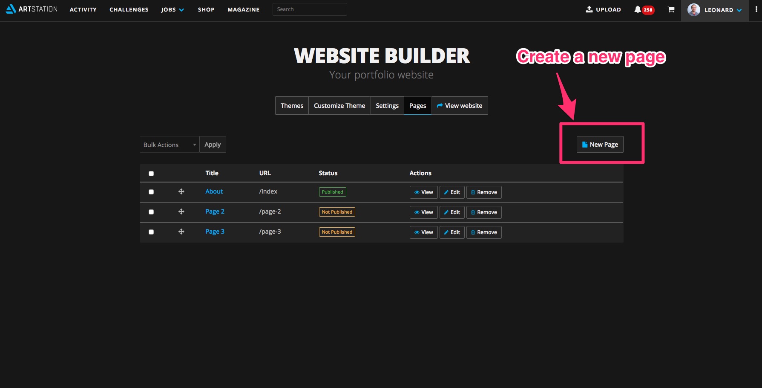
Task: Click the /index URL text
Action: (268, 191)
